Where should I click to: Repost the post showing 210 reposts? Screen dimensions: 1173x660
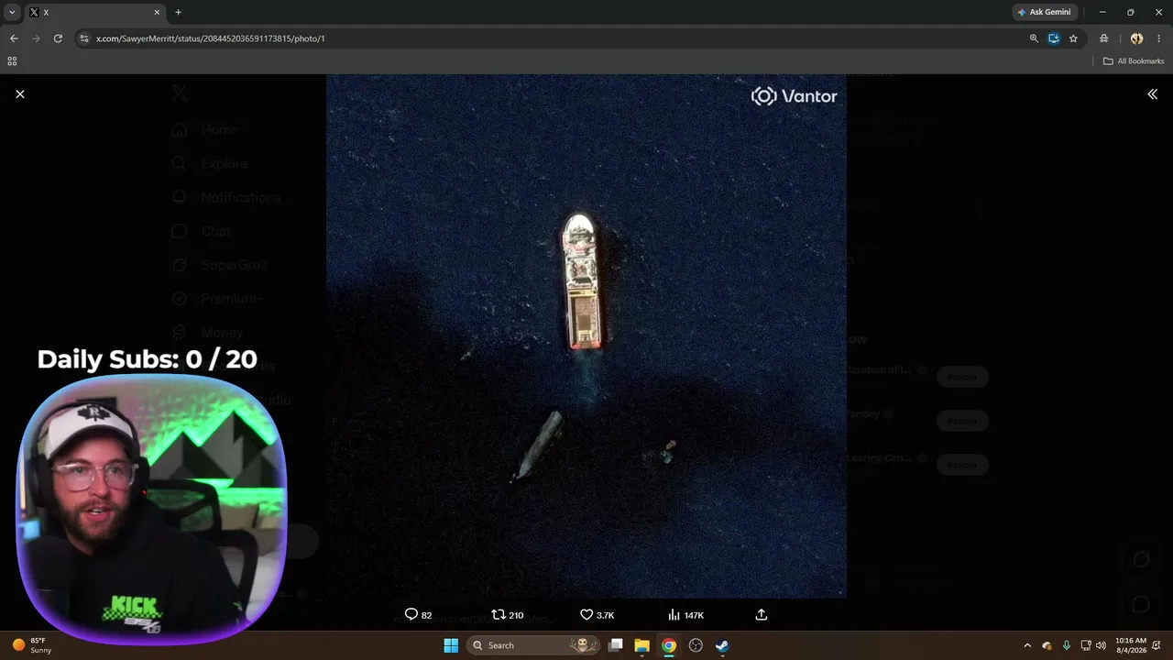pos(508,615)
